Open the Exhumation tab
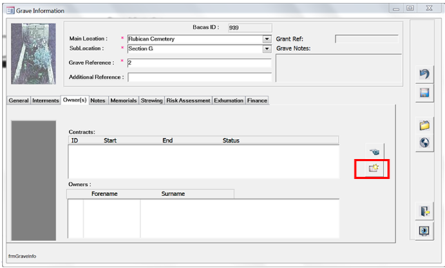The width and height of the screenshot is (445, 268). [229, 100]
